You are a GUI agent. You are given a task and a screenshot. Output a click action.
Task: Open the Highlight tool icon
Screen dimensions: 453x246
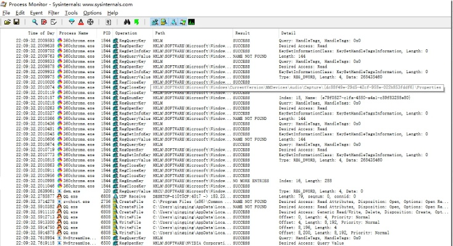point(81,22)
